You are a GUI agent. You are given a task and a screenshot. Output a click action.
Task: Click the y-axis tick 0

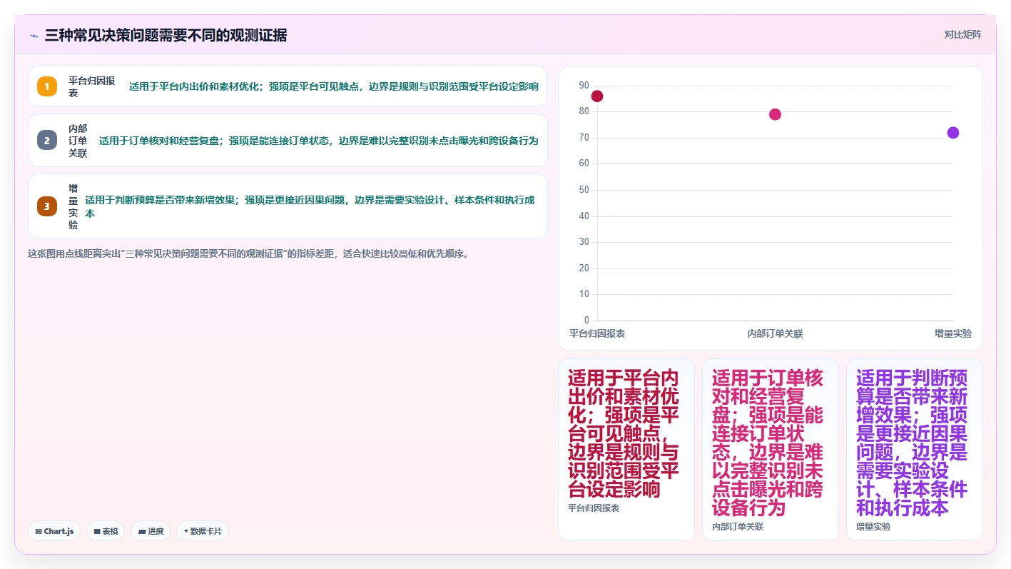pyautogui.click(x=587, y=320)
